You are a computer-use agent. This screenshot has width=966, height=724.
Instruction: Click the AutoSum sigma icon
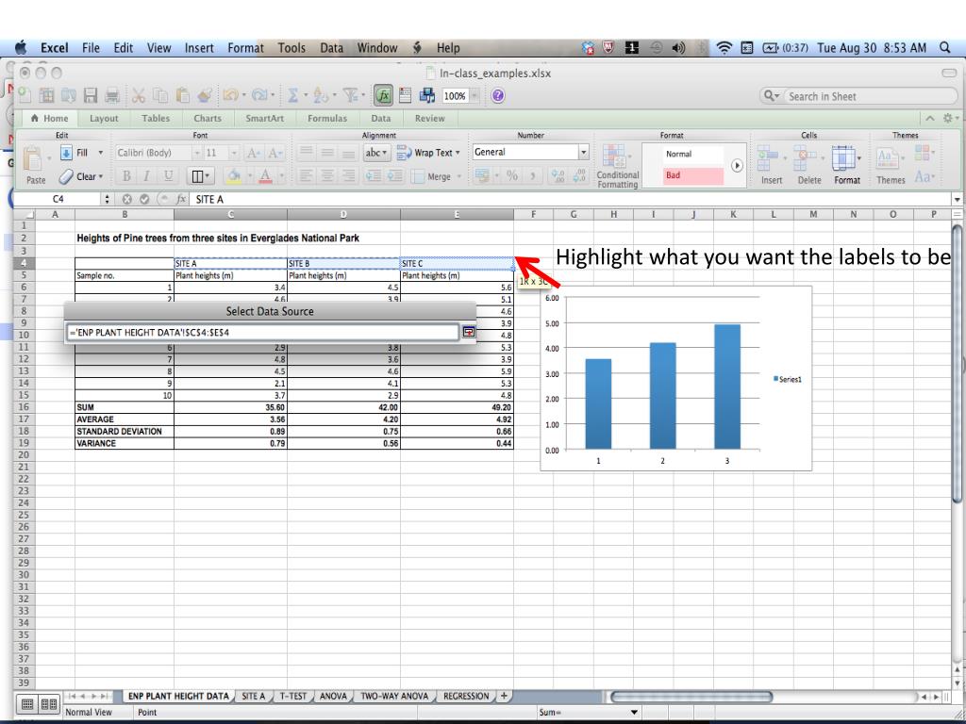point(293,95)
